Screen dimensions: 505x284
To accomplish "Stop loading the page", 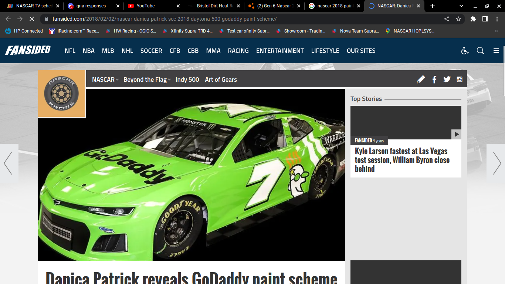I will click(x=31, y=19).
